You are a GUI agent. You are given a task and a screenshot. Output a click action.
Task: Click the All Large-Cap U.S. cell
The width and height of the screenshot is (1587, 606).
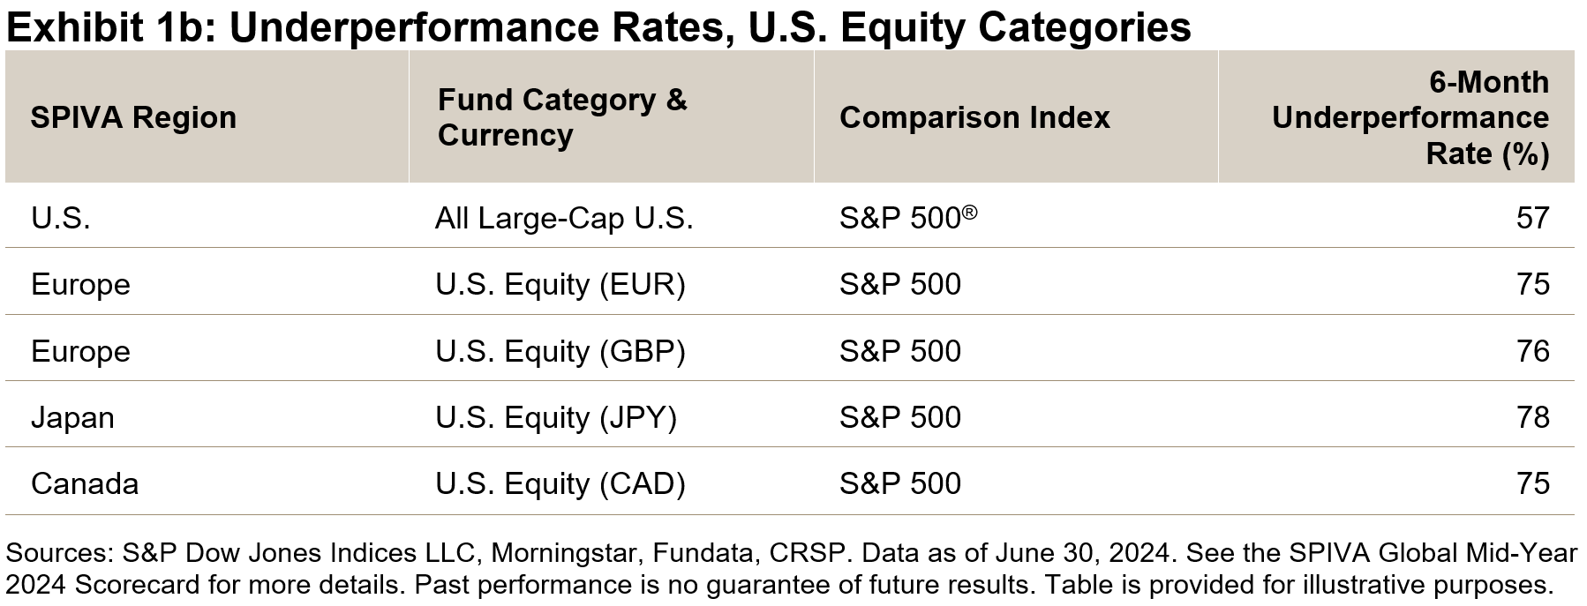click(563, 218)
